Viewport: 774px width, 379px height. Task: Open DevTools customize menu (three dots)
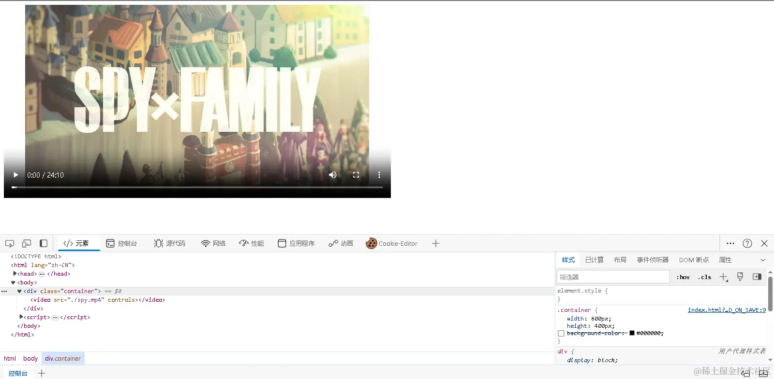[730, 243]
